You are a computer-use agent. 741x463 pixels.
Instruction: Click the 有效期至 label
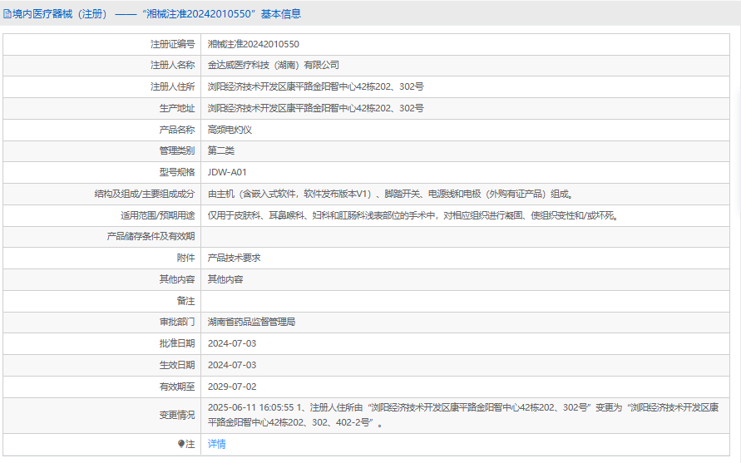pos(177,387)
